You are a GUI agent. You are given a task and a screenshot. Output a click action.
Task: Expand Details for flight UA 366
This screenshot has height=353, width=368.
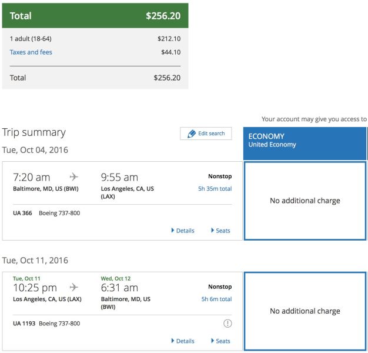tap(183, 231)
